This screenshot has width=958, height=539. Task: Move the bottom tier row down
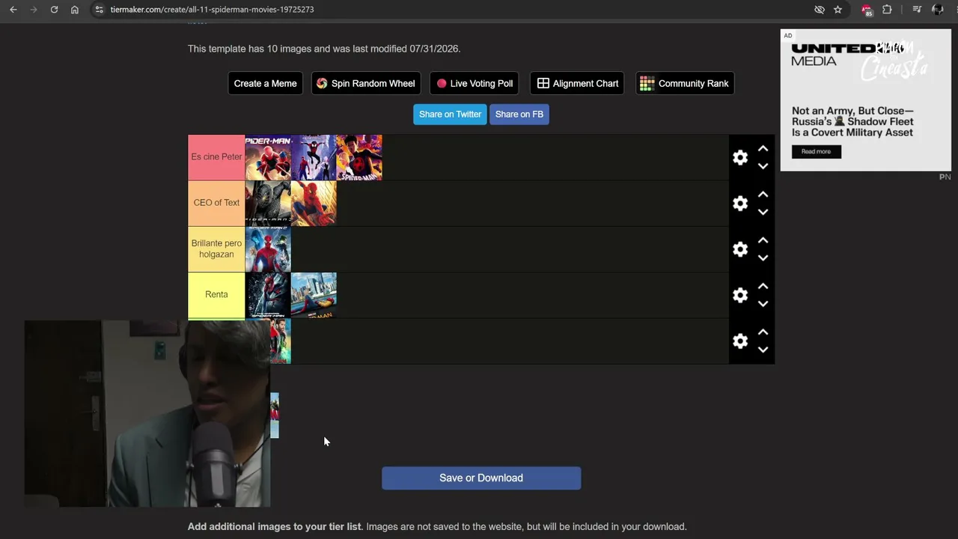point(763,350)
